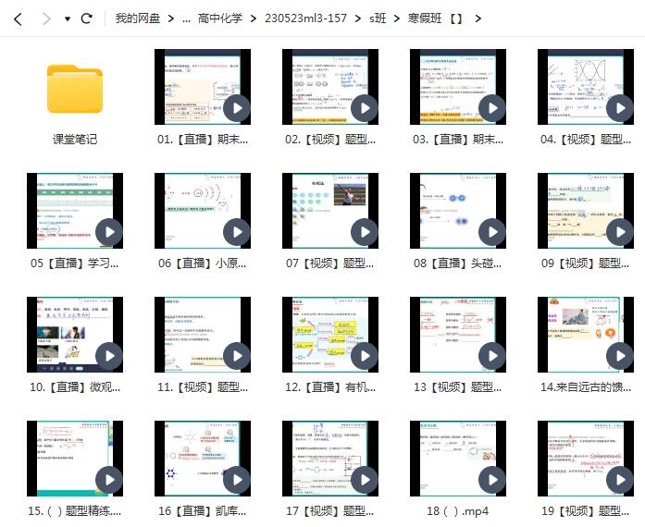Select the s班 breadcrumb item
Screen dimensions: 645x527
(378, 18)
